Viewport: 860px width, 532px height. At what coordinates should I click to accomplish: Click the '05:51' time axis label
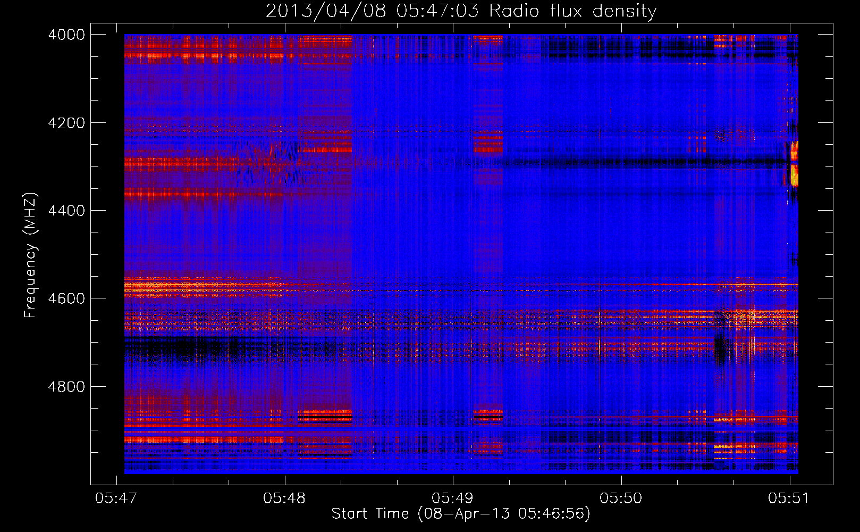point(789,498)
